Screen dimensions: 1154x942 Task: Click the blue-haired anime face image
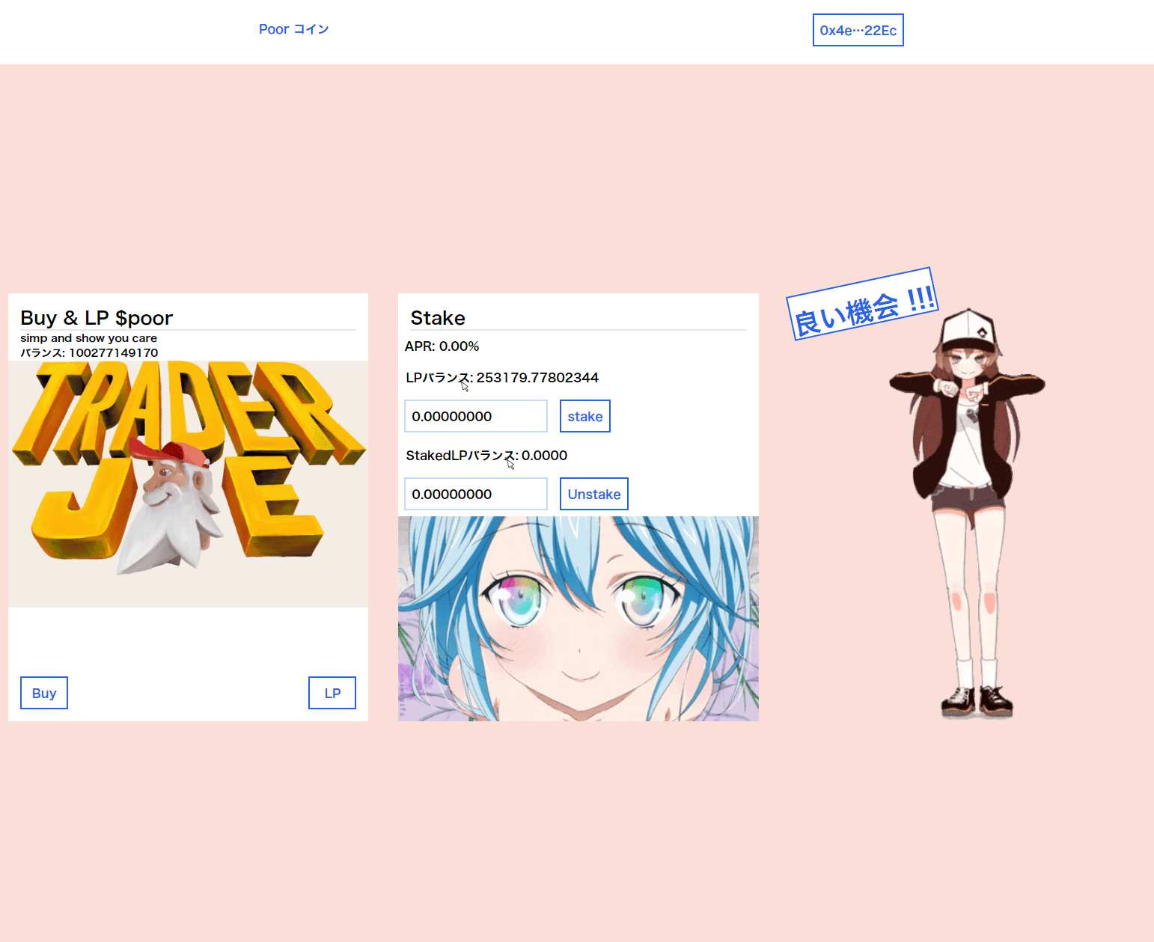point(578,619)
